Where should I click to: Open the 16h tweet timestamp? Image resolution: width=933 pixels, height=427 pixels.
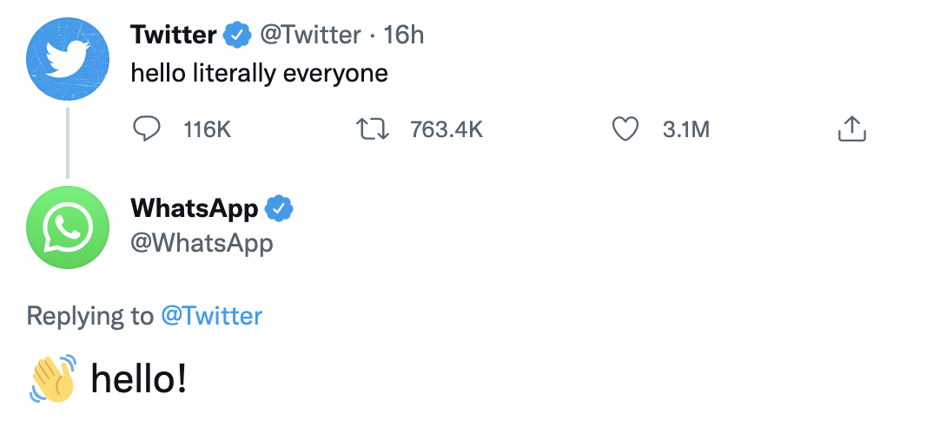tap(403, 36)
